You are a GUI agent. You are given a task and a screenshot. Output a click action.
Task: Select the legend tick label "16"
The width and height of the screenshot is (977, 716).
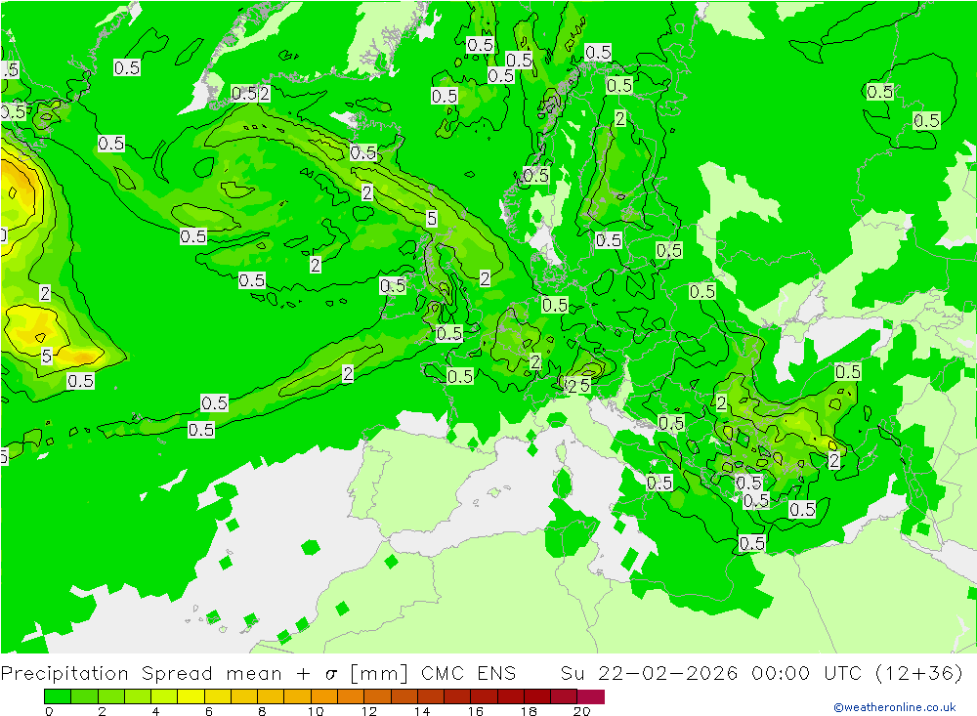[476, 711]
